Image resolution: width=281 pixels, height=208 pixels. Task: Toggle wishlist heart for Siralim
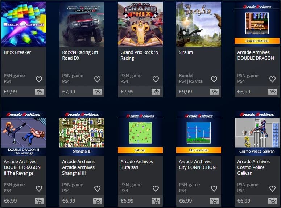pos(214,79)
